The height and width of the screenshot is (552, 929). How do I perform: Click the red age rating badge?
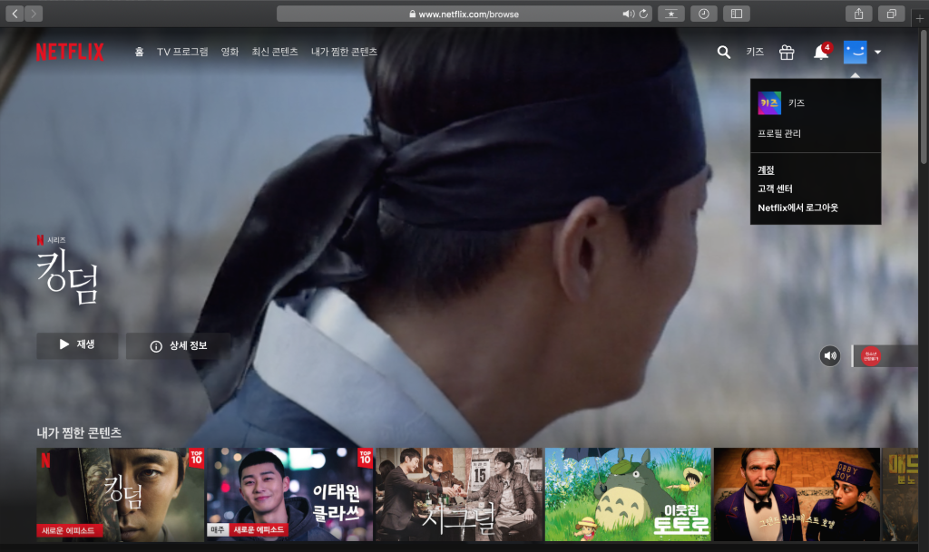[x=870, y=355]
